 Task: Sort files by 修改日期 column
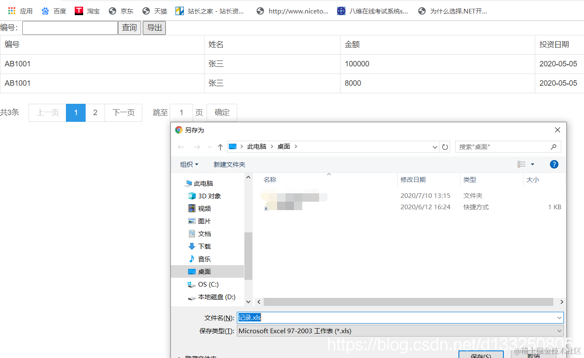413,179
